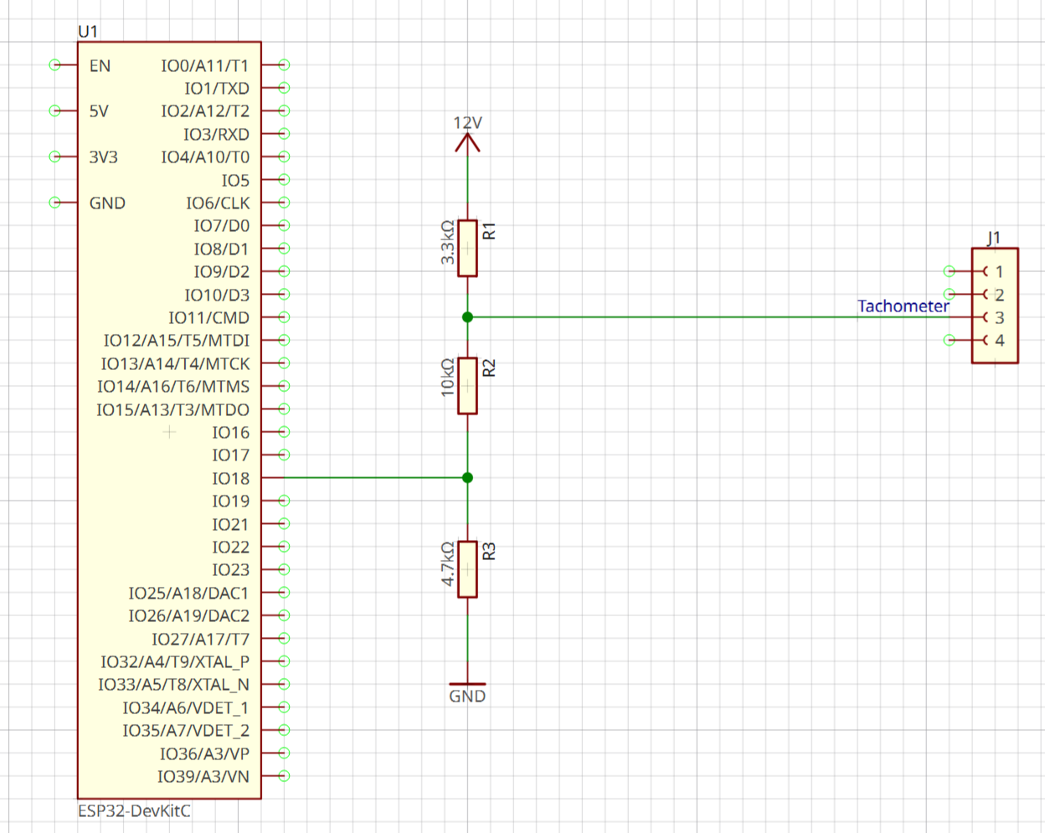Image resolution: width=1045 pixels, height=833 pixels.
Task: Select the R3 4.7kΩ resistor symbol
Action: pyautogui.click(x=467, y=569)
